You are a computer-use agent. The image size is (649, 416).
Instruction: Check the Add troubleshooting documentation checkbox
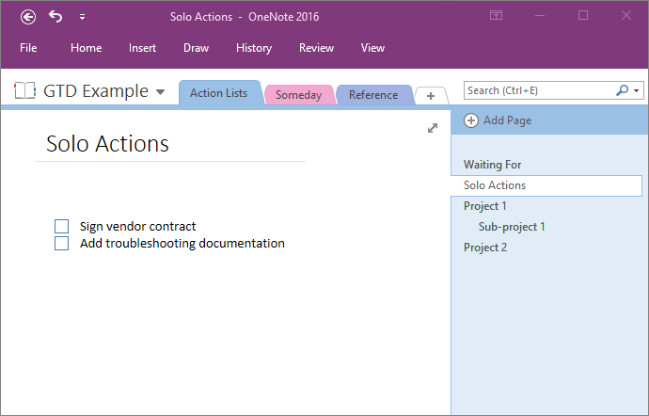62,243
